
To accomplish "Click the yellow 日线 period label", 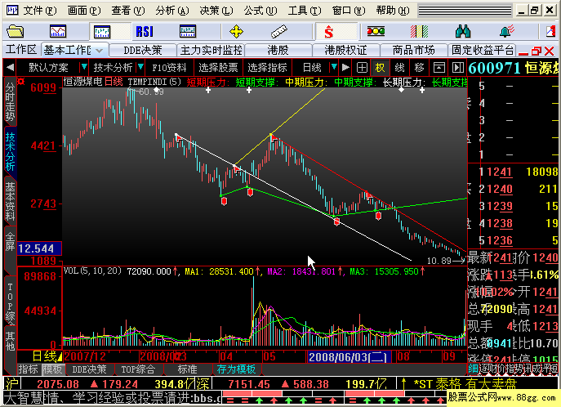I will 45,356.
